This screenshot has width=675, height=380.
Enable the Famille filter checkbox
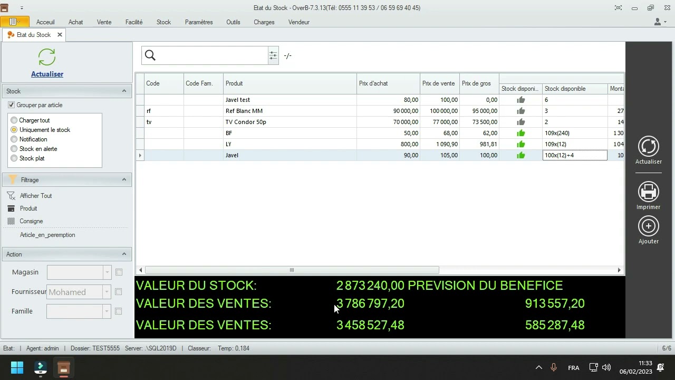(x=119, y=311)
